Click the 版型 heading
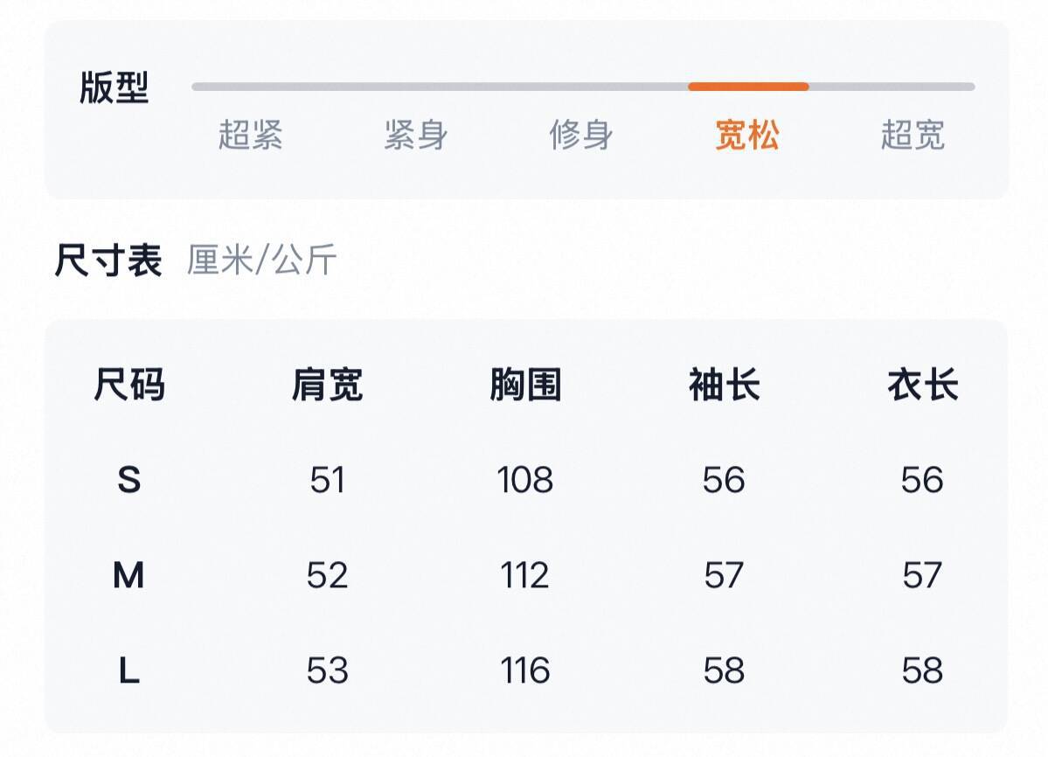Image resolution: width=1048 pixels, height=757 pixels. (115, 87)
